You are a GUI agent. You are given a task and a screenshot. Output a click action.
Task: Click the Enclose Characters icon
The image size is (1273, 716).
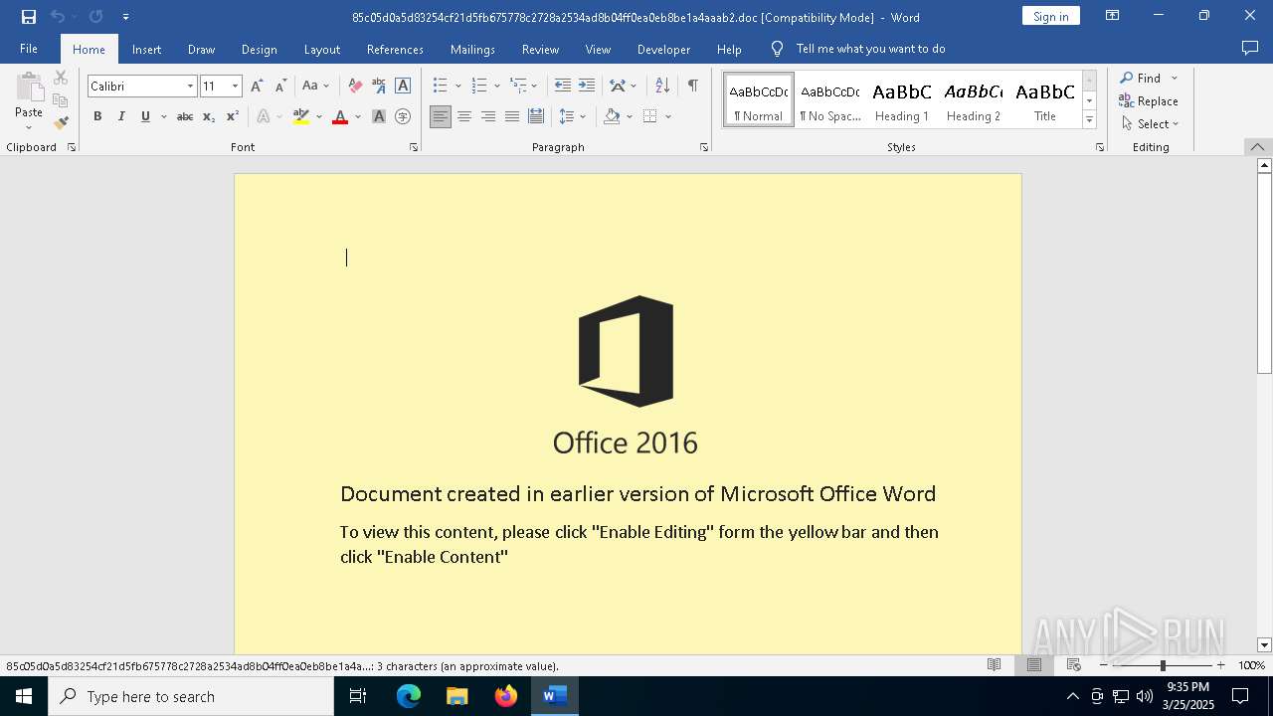pyautogui.click(x=403, y=116)
